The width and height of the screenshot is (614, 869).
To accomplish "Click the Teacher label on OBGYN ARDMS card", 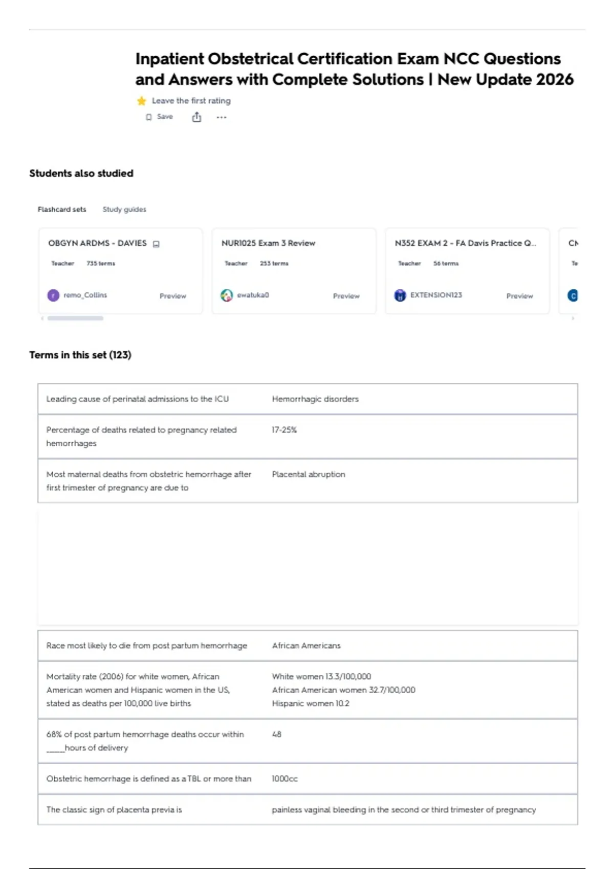I will (x=62, y=264).
